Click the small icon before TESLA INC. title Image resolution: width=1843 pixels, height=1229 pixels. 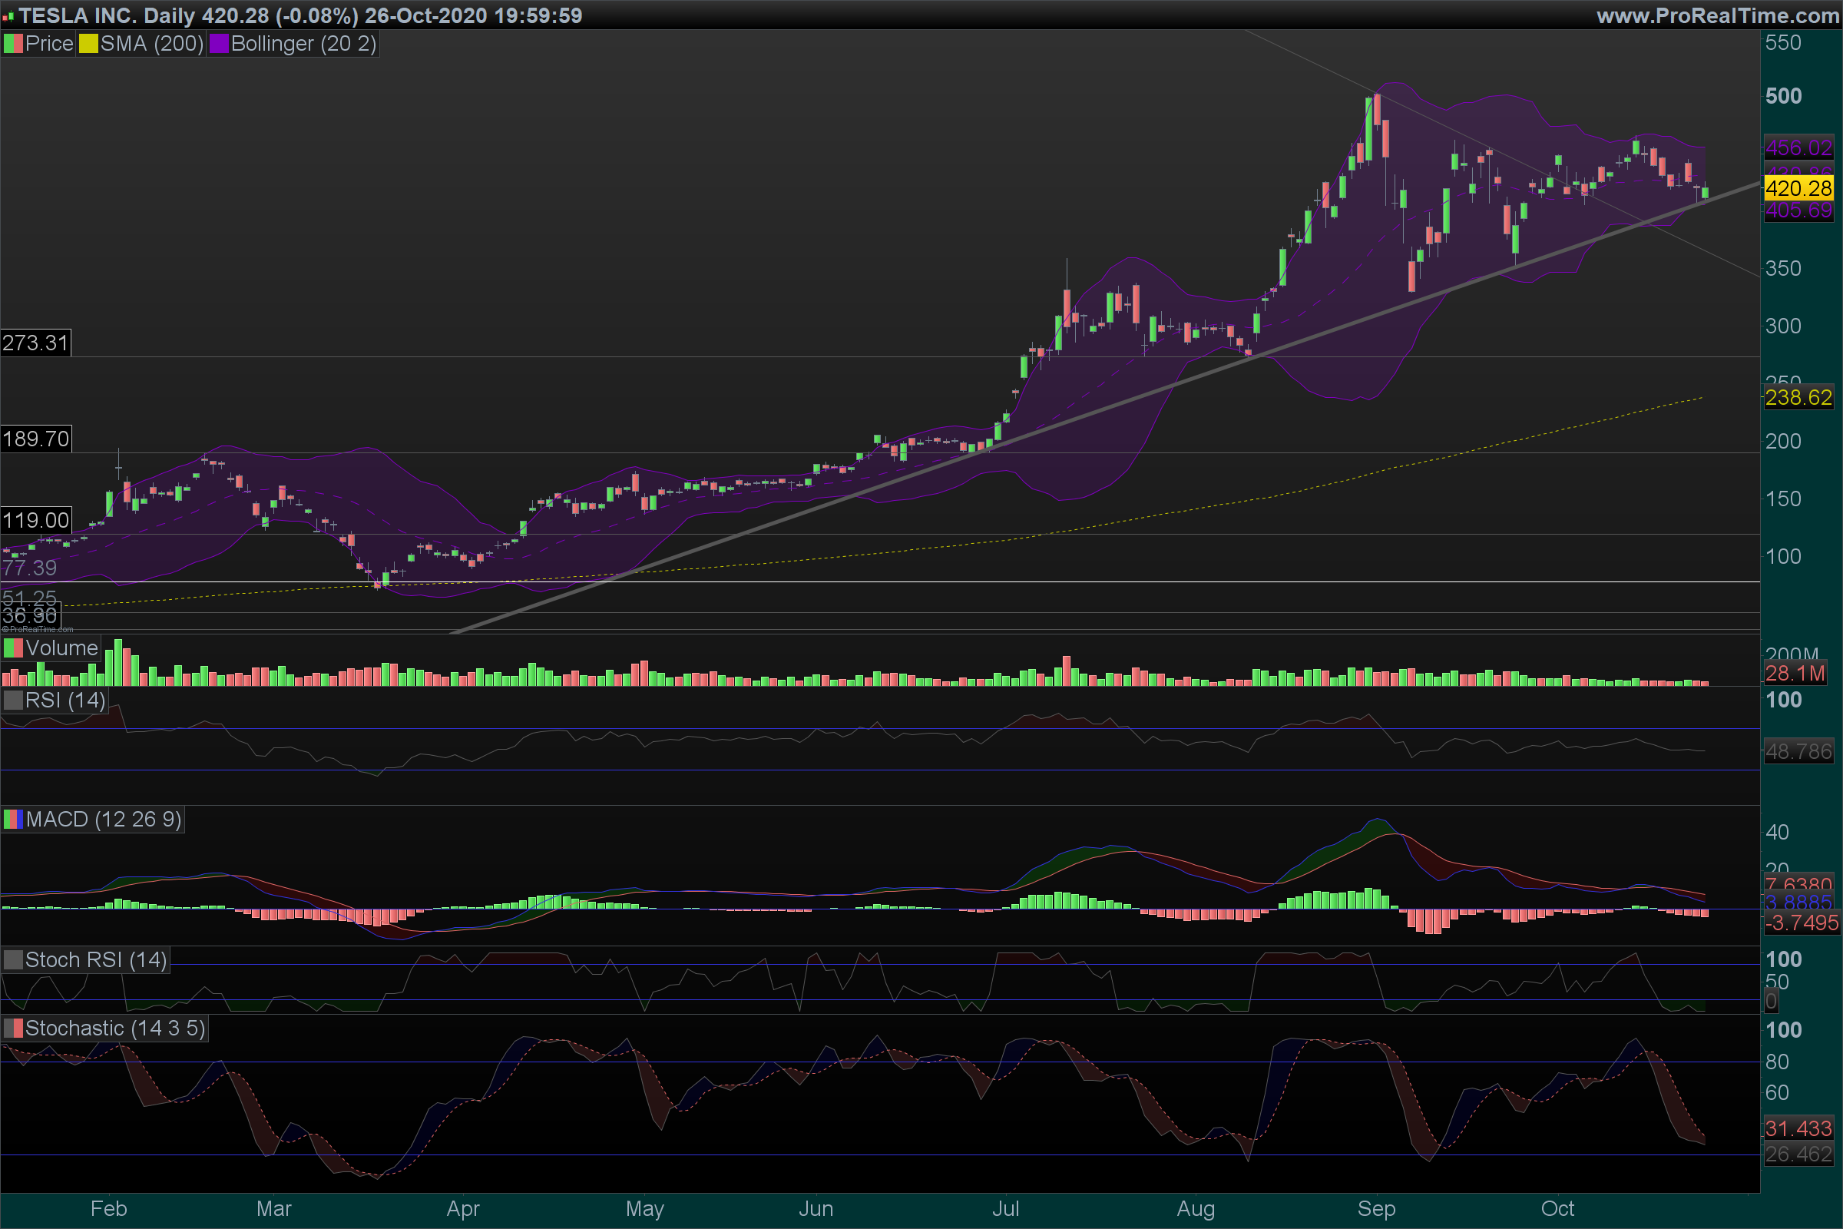point(8,16)
